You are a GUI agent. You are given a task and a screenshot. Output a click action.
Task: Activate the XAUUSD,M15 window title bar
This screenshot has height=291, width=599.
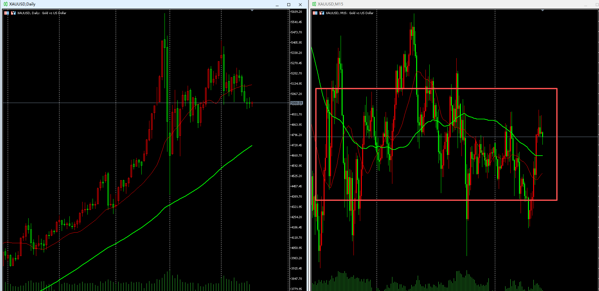pyautogui.click(x=450, y=4)
